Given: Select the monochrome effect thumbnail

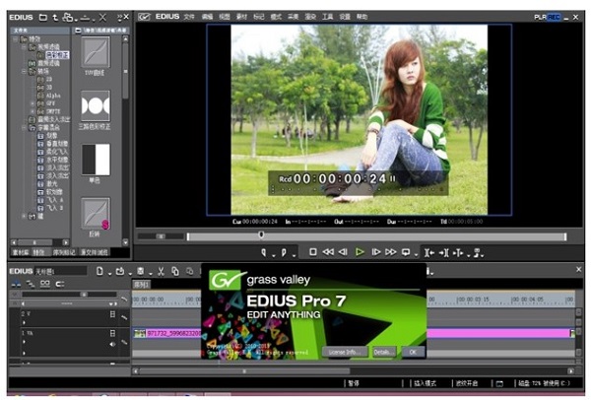Looking at the screenshot, I should coord(95,159).
